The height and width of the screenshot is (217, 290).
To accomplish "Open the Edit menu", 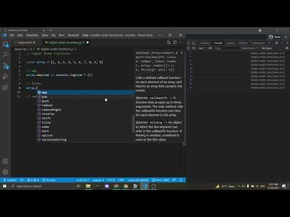I will [x=21, y=35].
